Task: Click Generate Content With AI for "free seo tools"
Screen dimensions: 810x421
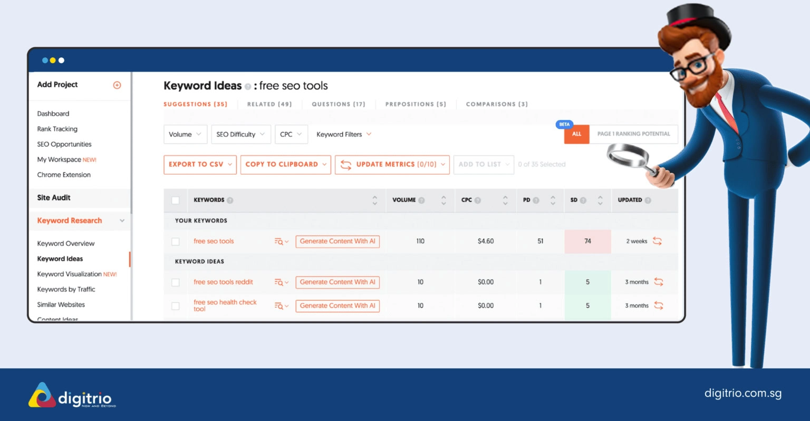Action: tap(337, 241)
